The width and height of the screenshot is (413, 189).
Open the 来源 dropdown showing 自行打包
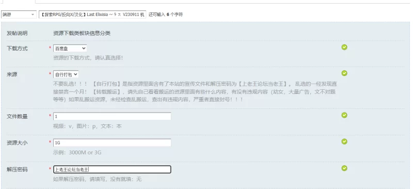(66, 74)
